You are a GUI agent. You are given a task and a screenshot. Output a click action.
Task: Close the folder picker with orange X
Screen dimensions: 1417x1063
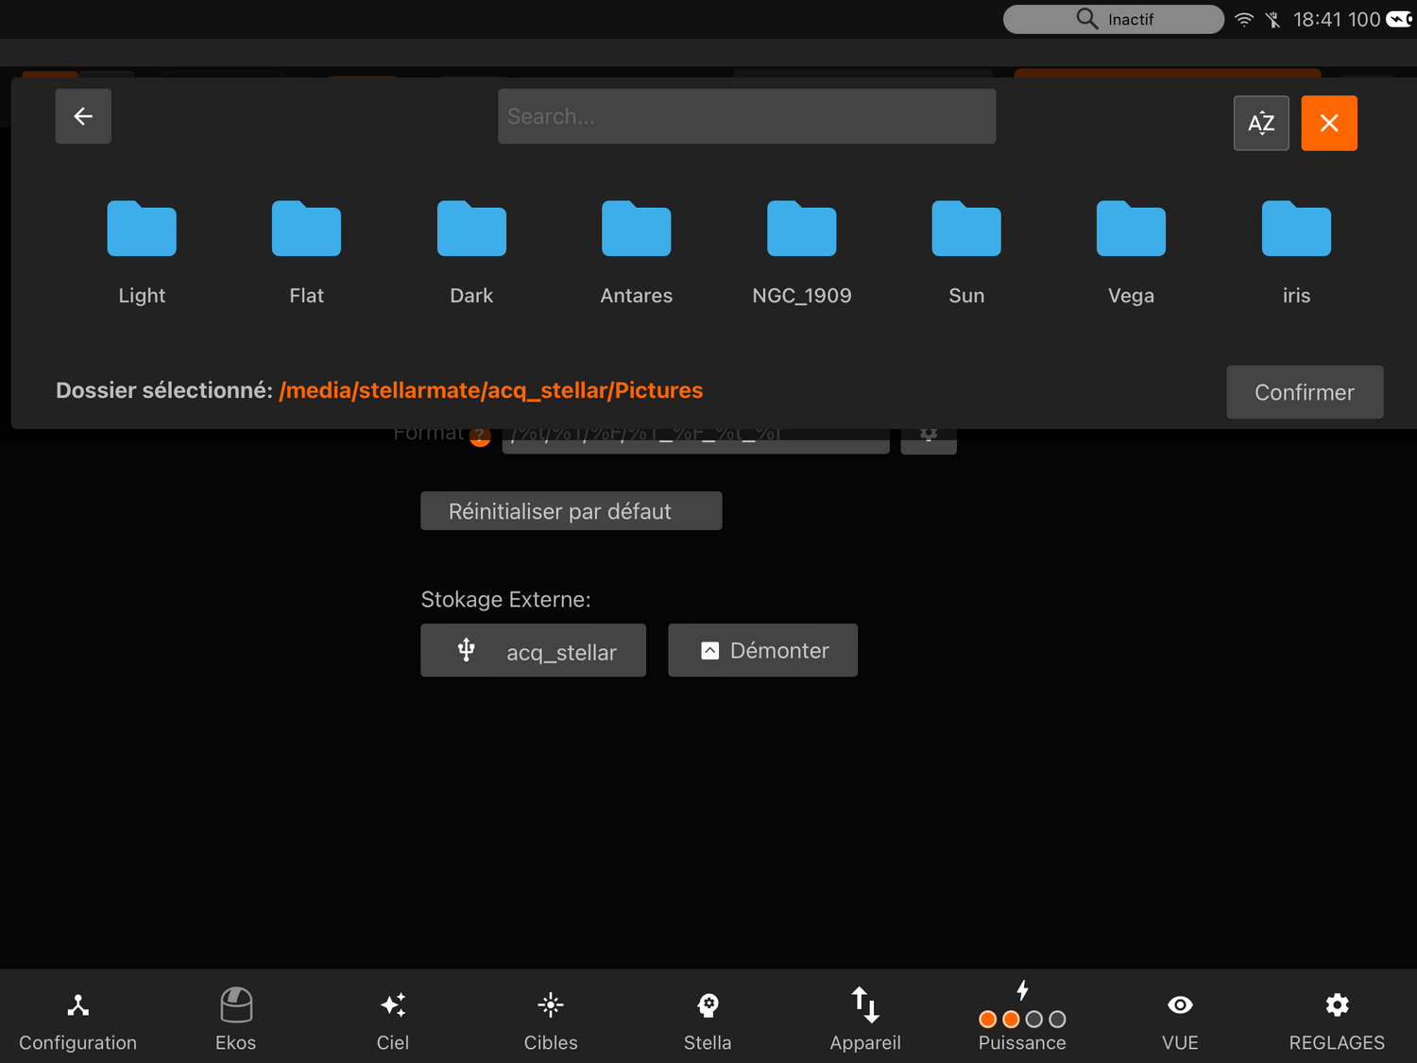pyautogui.click(x=1329, y=123)
